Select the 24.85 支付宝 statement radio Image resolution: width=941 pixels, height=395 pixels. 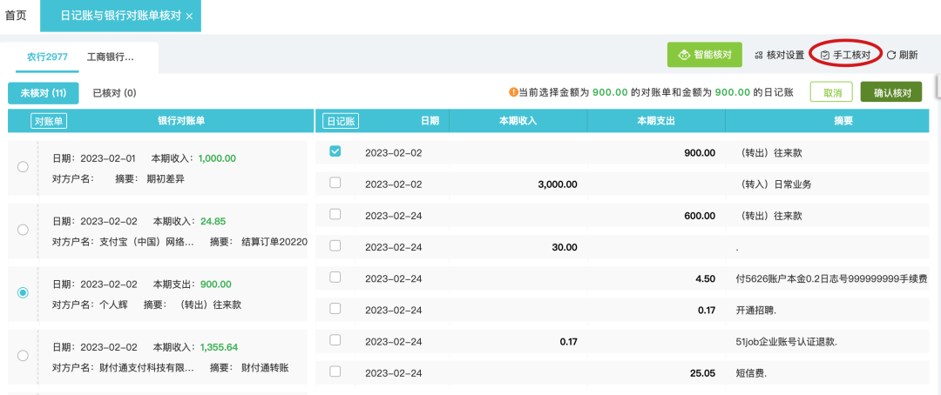23,230
